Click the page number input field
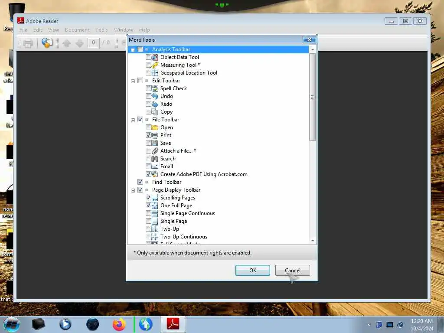 click(94, 43)
